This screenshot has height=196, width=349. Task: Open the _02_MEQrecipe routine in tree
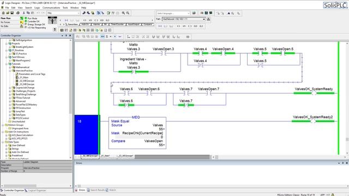pyautogui.click(x=27, y=81)
